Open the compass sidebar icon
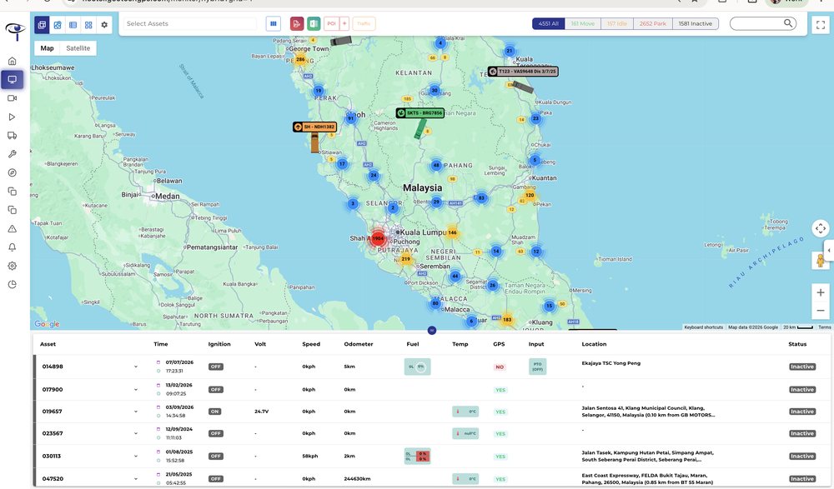Screen dimensions: 834x489 click(x=13, y=172)
